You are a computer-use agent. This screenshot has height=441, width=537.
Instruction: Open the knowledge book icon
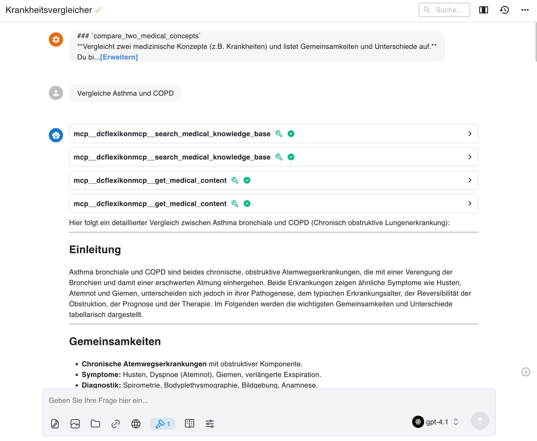[x=189, y=424]
